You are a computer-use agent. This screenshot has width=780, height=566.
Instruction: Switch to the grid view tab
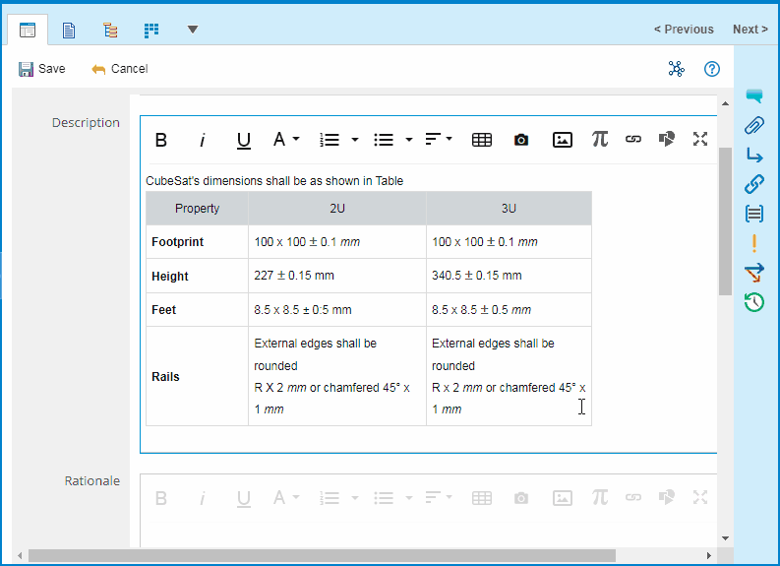pyautogui.click(x=151, y=30)
